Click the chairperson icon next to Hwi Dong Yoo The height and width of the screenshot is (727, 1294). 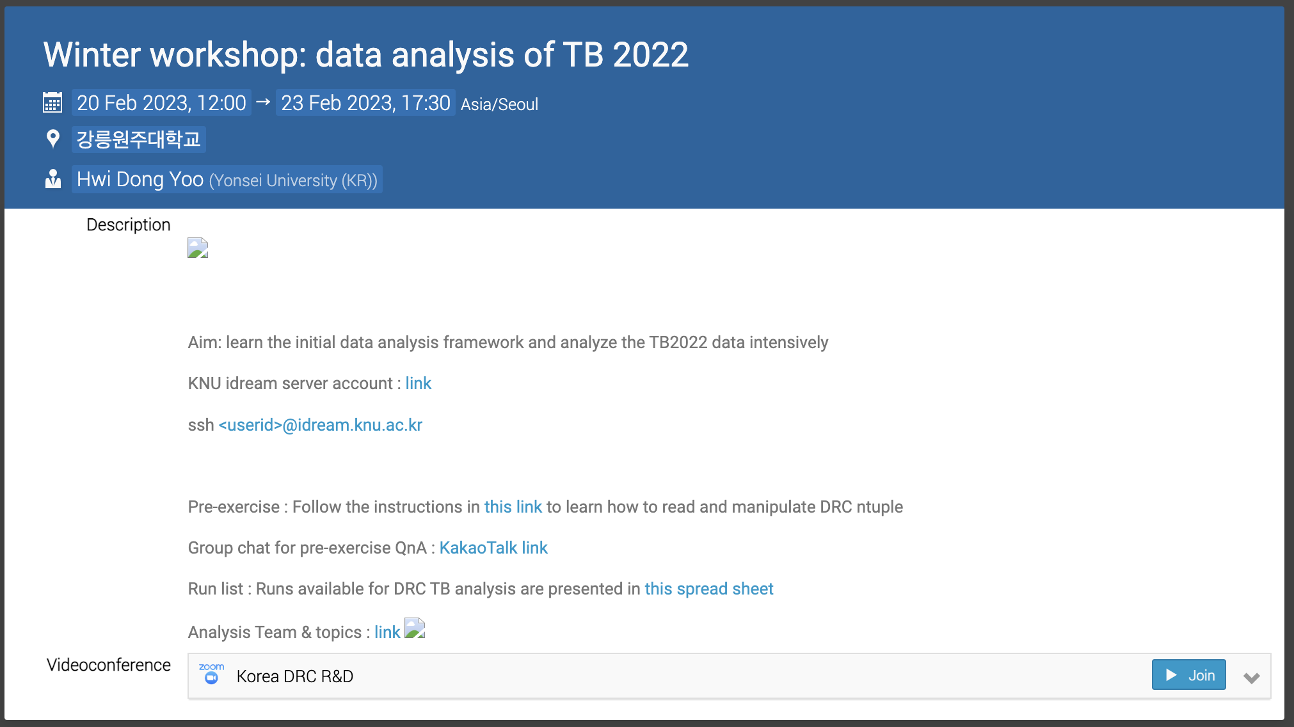coord(53,179)
